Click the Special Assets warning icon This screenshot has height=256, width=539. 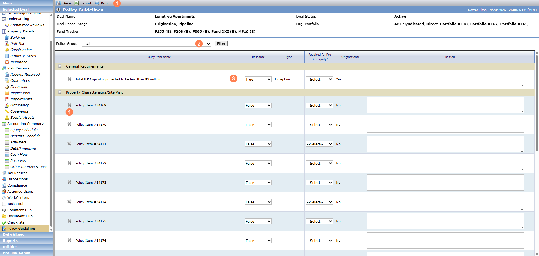click(7, 118)
